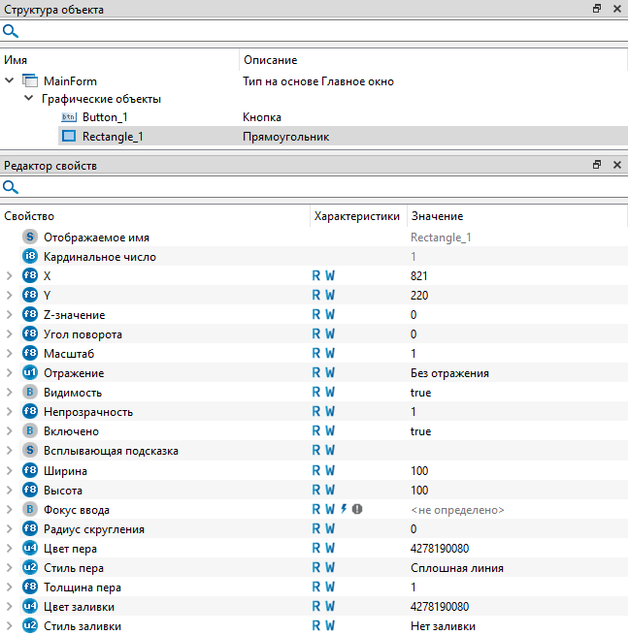This screenshot has height=635, width=628.
Task: Select the Button_1 tree item
Action: pyautogui.click(x=105, y=117)
